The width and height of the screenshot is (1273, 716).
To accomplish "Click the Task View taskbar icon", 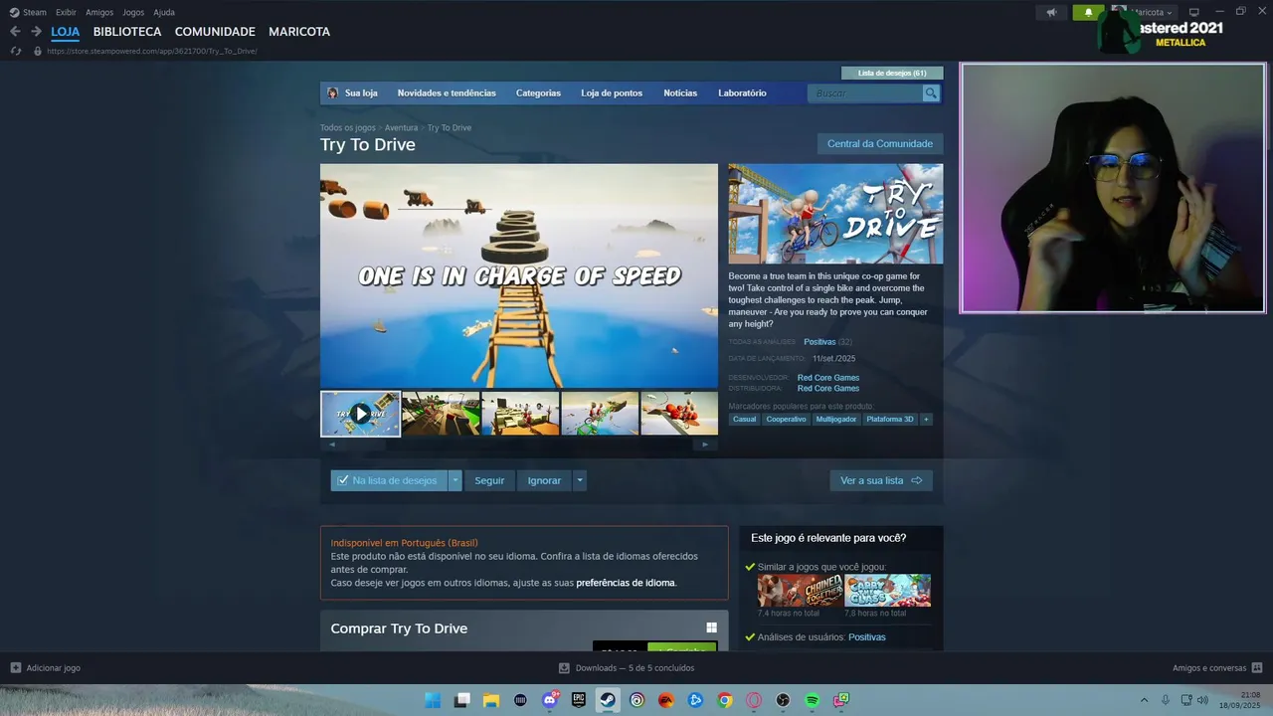I will (x=462, y=700).
